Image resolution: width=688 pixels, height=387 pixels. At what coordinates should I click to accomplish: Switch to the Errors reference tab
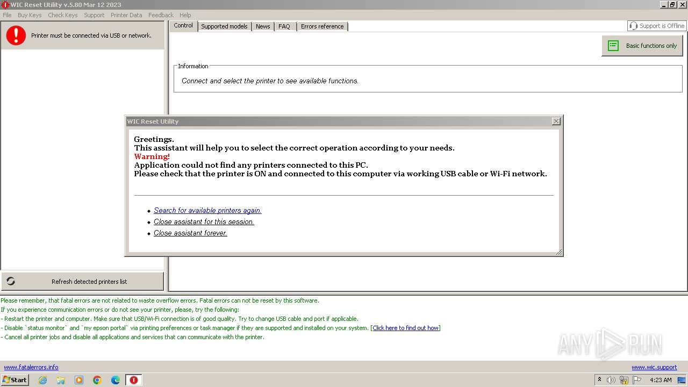322,26
